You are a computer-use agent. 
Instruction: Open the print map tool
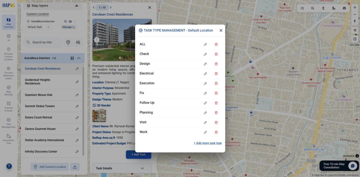pyautogui.click(x=344, y=8)
